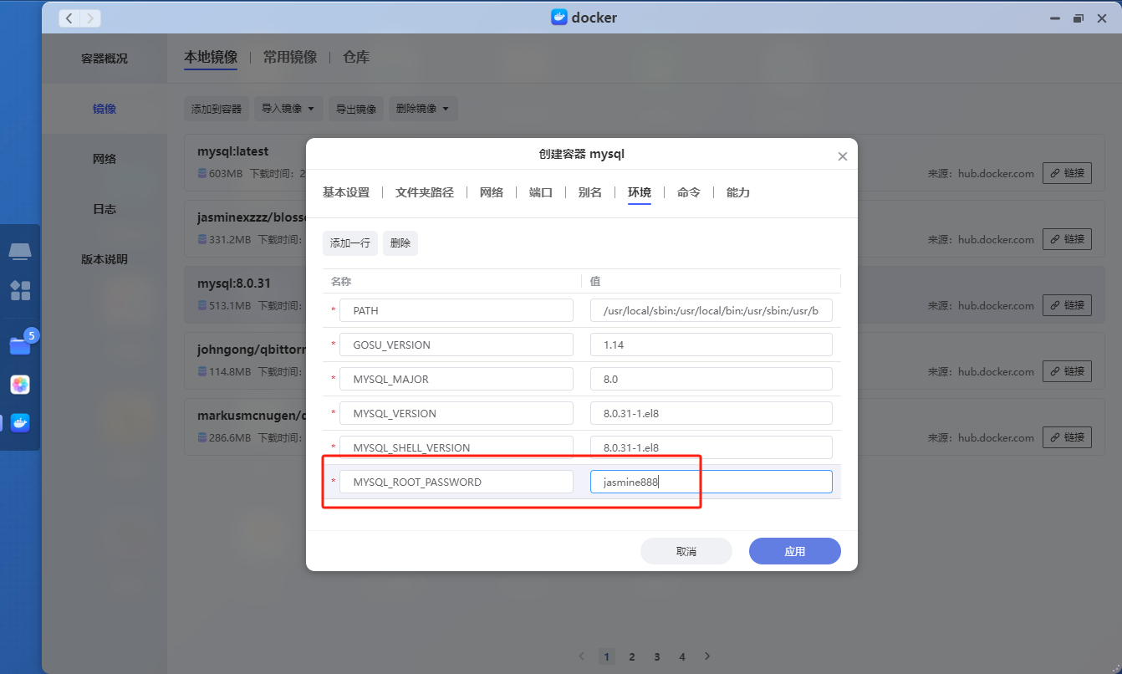Go to the previous page arrow in pagination
Viewport: 1122px width, 674px height.
pyautogui.click(x=582, y=656)
